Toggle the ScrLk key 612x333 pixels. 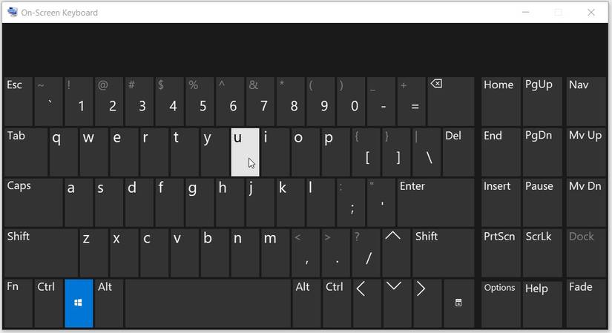click(542, 253)
